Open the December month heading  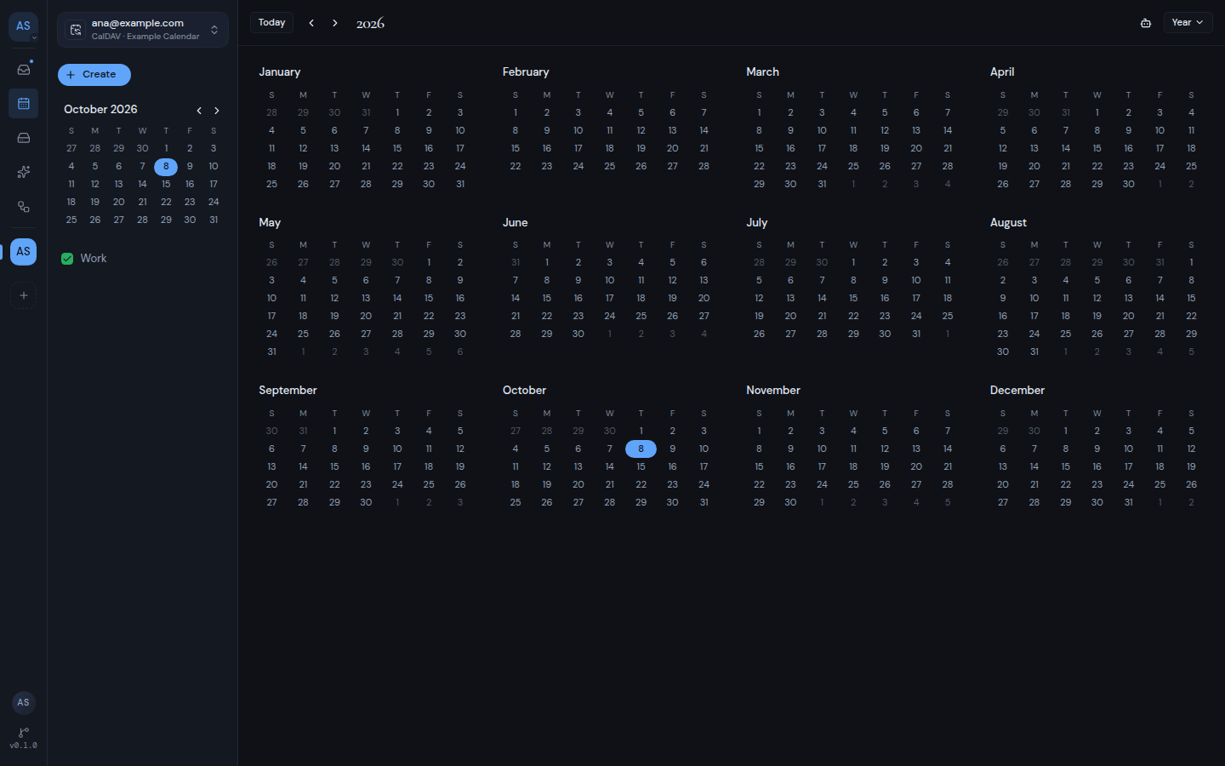pos(1017,391)
